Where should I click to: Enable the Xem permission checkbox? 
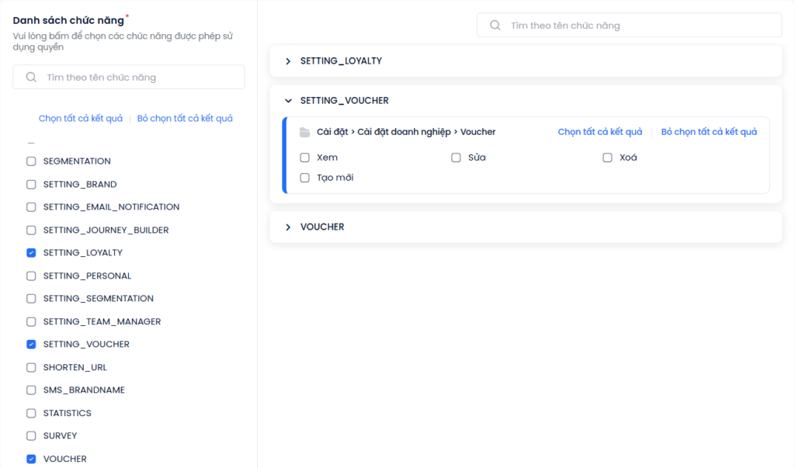[x=305, y=158]
